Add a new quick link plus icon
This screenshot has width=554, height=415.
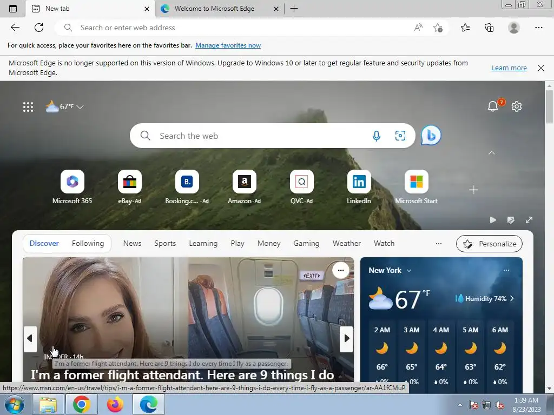(x=473, y=190)
